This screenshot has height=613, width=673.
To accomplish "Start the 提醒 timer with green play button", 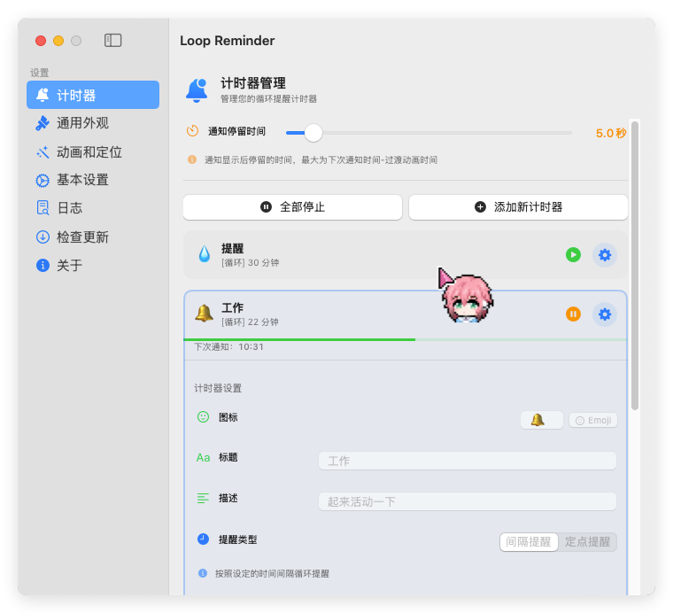I will click(573, 254).
